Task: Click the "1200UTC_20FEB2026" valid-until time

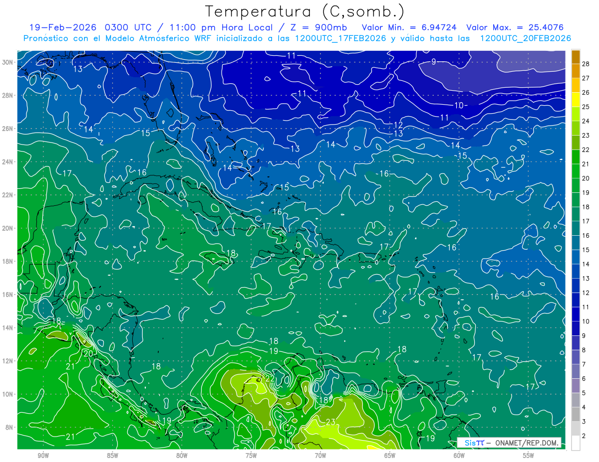Action: tap(526, 38)
